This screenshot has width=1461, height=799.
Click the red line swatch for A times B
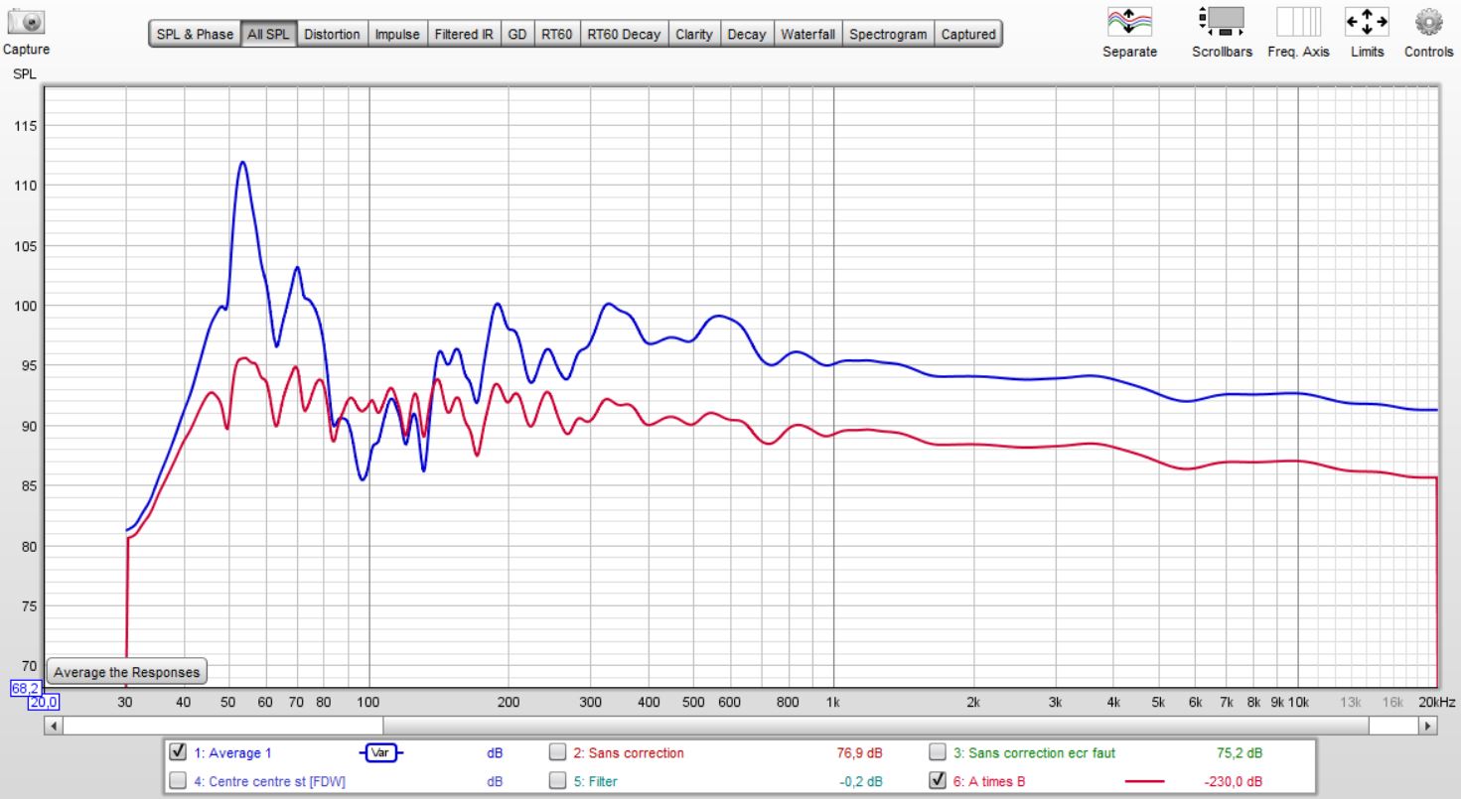pos(1145,781)
